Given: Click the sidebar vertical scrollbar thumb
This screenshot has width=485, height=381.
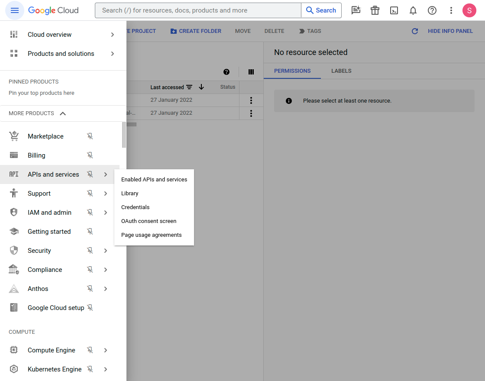Looking at the screenshot, I should point(124,135).
